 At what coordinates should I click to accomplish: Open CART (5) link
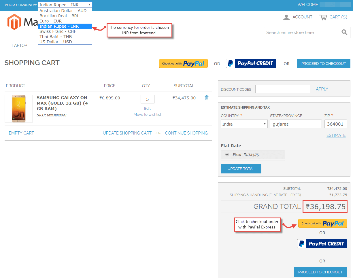coord(338,17)
